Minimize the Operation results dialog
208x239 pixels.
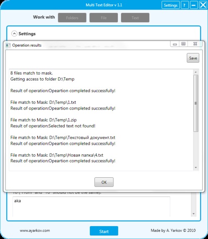coord(175,44)
